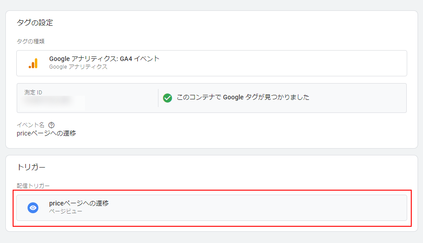The height and width of the screenshot is (243, 423).
Task: Select the Google アナリティクス: GA4 イベント tag type
Action: [212, 63]
